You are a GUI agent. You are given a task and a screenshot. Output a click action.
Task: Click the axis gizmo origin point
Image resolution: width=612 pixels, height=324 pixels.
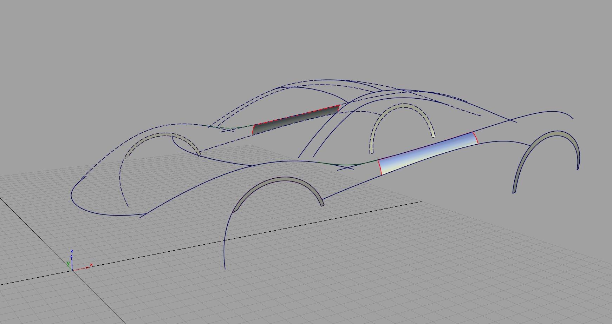pyautogui.click(x=72, y=271)
